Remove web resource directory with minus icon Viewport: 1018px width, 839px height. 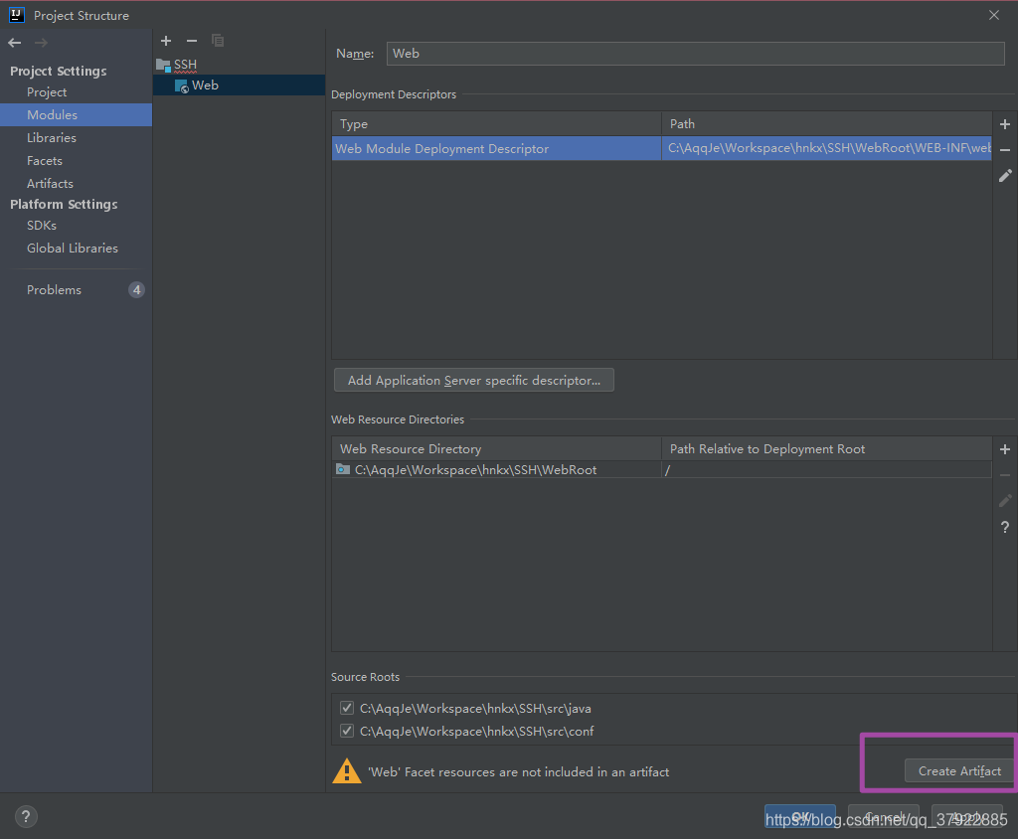coord(1005,475)
